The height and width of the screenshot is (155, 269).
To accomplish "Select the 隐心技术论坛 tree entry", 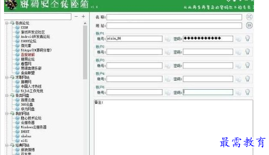I will pos(31,118).
